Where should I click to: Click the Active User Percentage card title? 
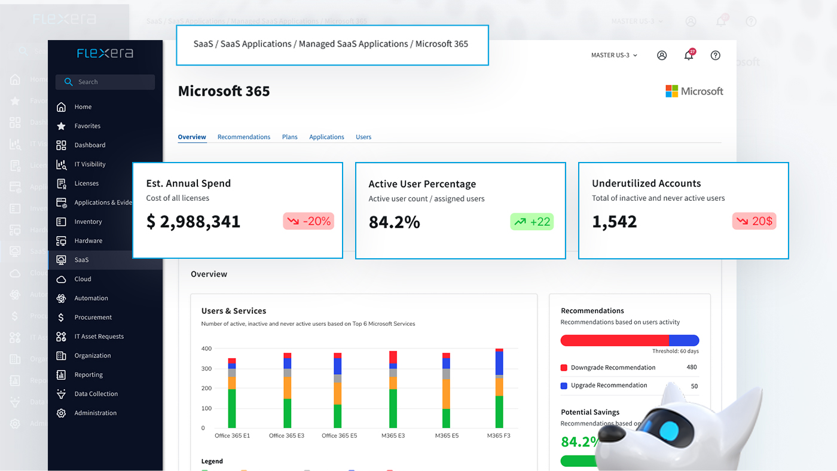click(422, 184)
